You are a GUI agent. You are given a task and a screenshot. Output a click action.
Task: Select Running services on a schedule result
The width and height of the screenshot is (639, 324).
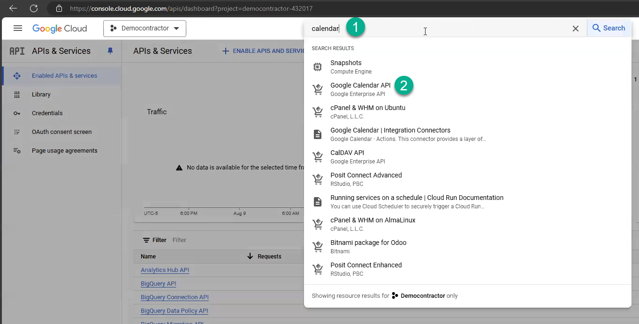(467, 202)
